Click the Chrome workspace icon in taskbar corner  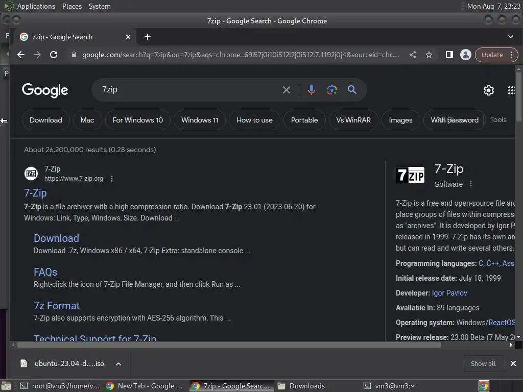[484, 386]
